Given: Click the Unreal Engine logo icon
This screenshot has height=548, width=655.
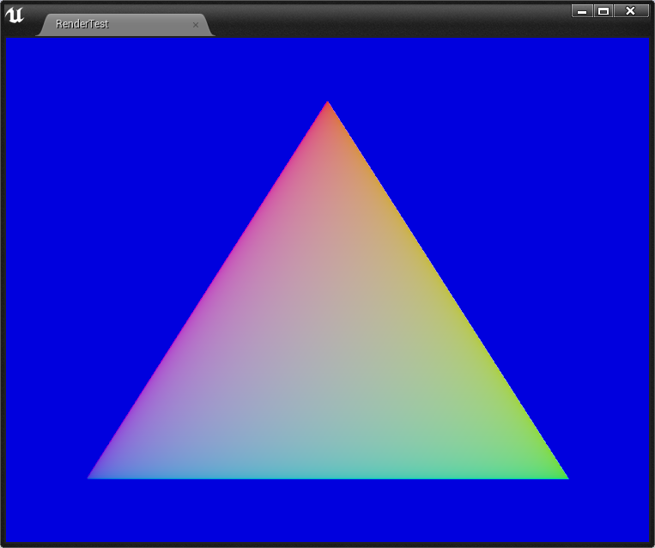Looking at the screenshot, I should pos(15,15).
